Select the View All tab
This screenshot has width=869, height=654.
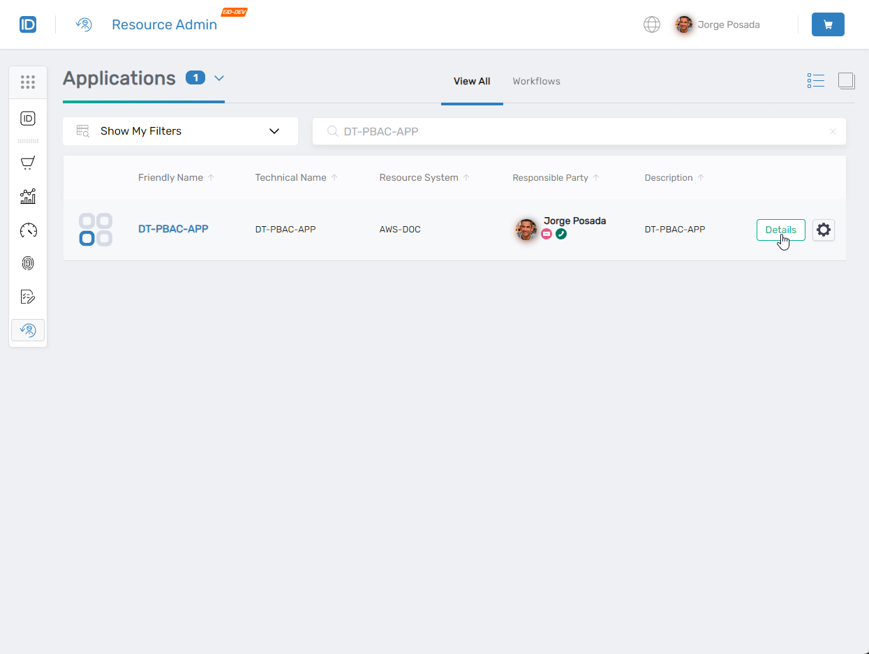[x=472, y=81]
